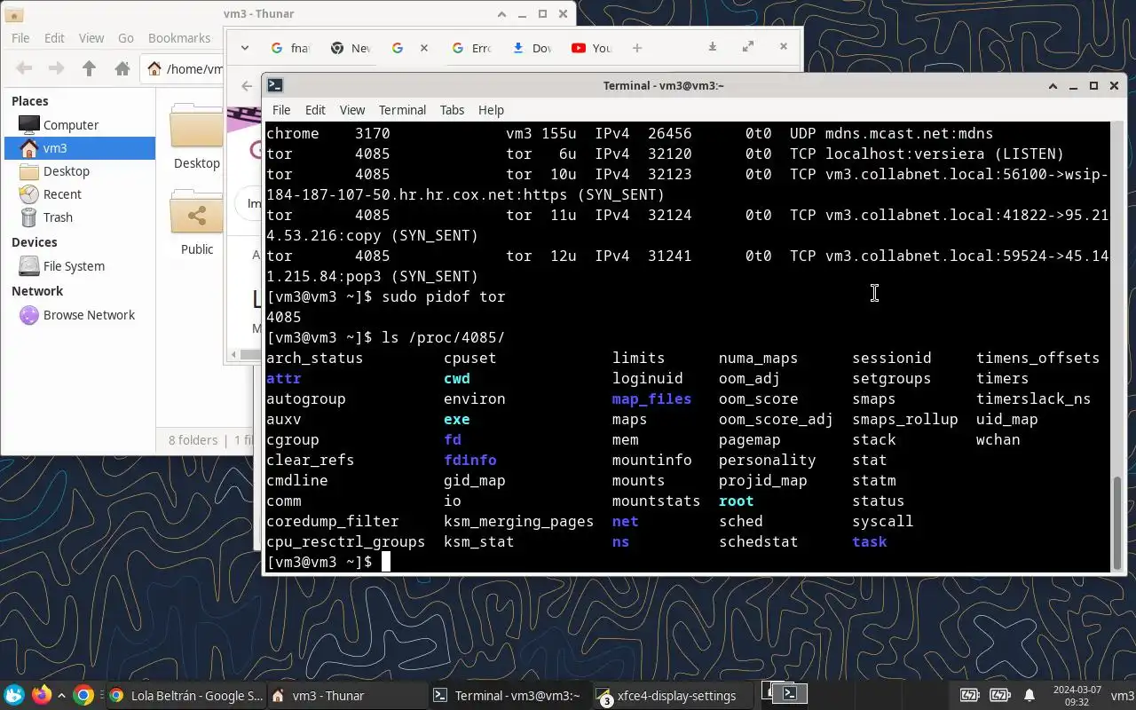This screenshot has width=1136, height=710.
Task: Open the browser tab search dropdown chevron
Action: pos(245,48)
